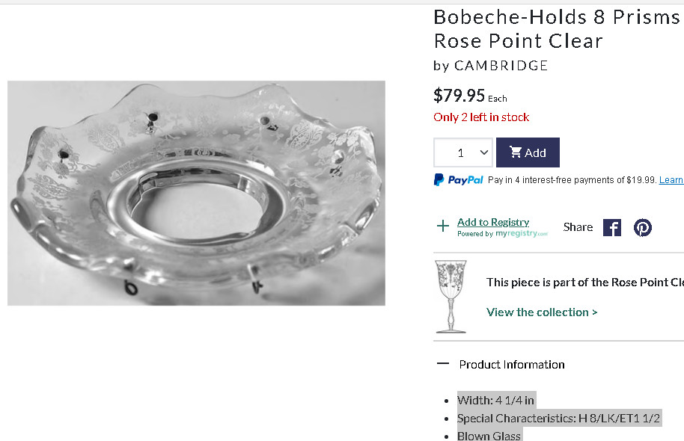
Task: Click the Special Characteristics list item
Action: 558,419
